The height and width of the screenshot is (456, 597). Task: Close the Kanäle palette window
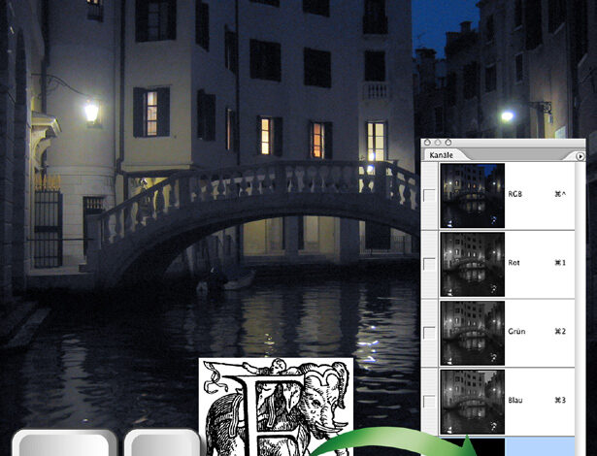[x=427, y=143]
